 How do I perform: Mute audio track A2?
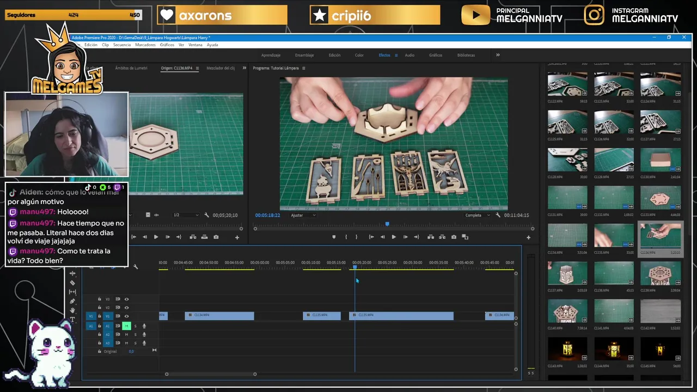(x=126, y=334)
